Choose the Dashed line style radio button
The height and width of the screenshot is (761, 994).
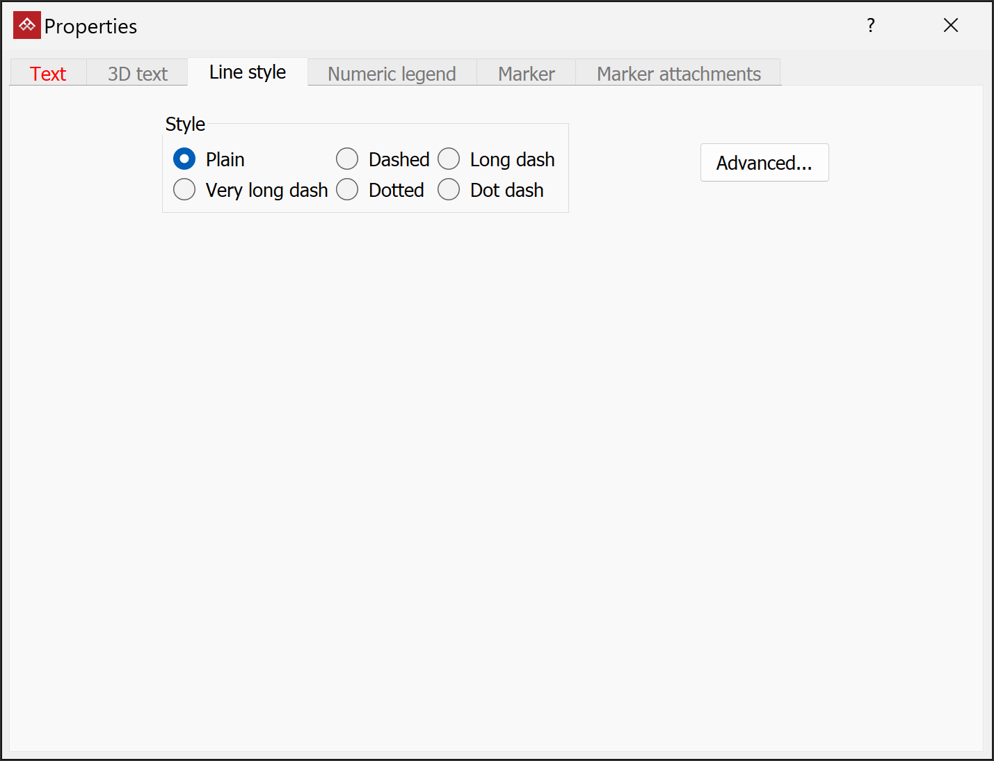(x=347, y=159)
